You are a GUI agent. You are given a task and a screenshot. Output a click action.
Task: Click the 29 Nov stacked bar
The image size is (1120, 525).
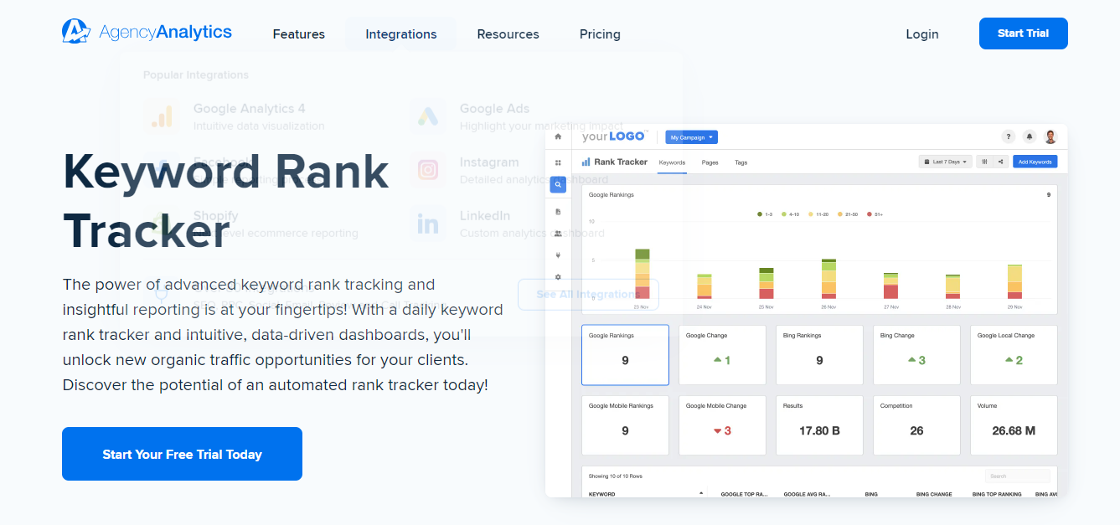coord(1014,281)
